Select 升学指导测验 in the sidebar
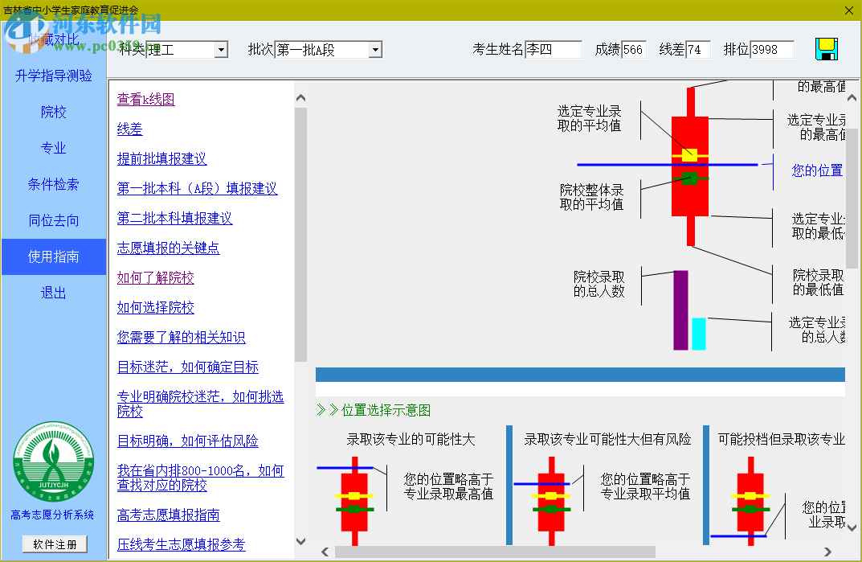Screen dimensions: 862x562 pos(53,76)
